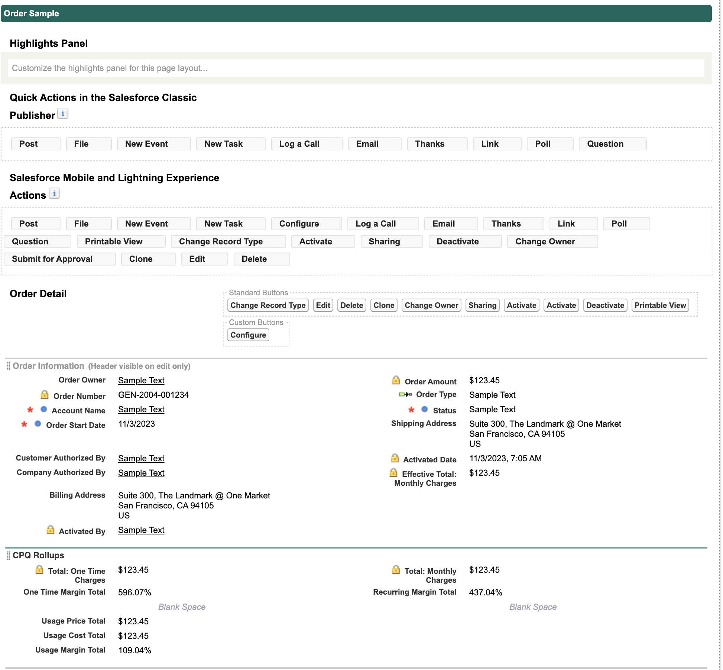723x670 pixels.
Task: Click the info icon next to Actions heading
Action: [54, 193]
